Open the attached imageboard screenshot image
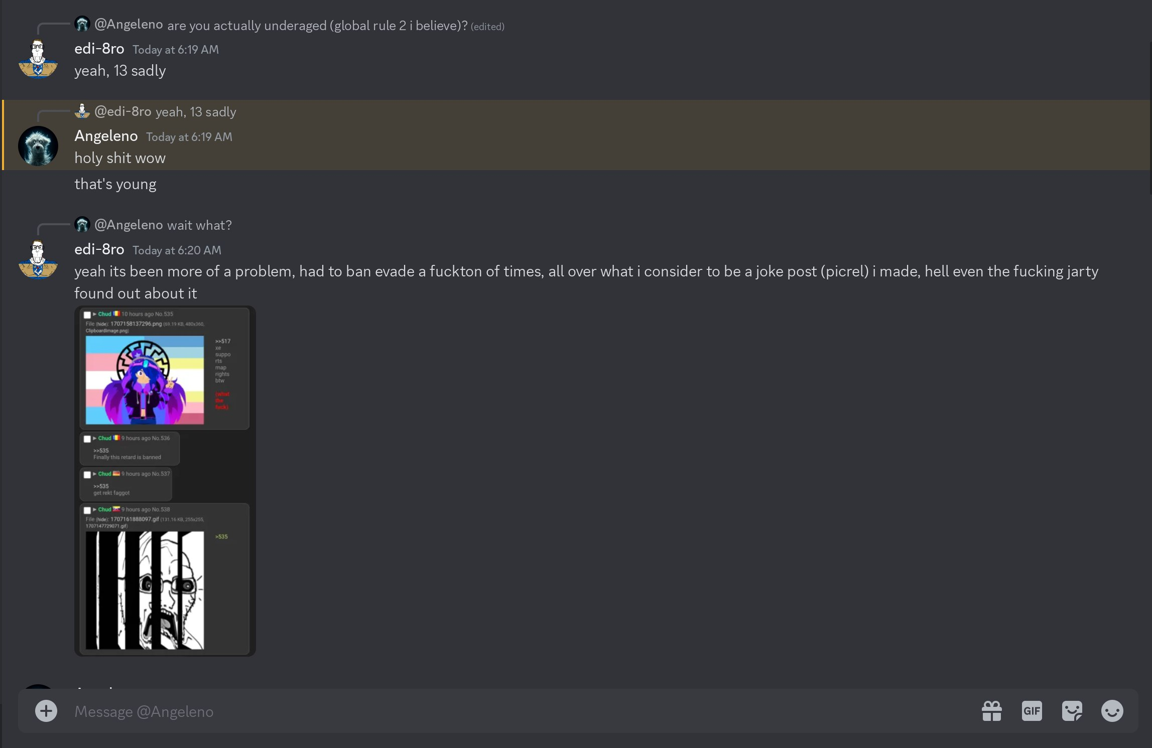This screenshot has width=1152, height=748. (165, 481)
